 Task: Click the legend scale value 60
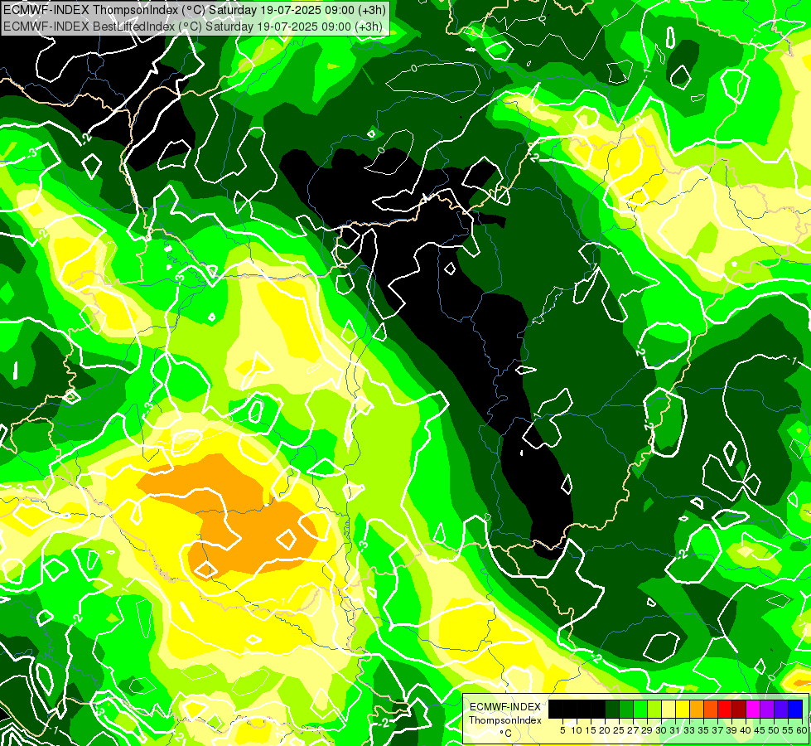click(802, 730)
